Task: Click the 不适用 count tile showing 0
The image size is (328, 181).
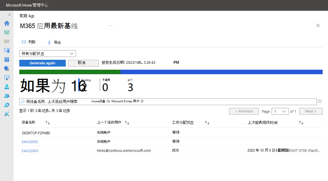Action: point(105,85)
